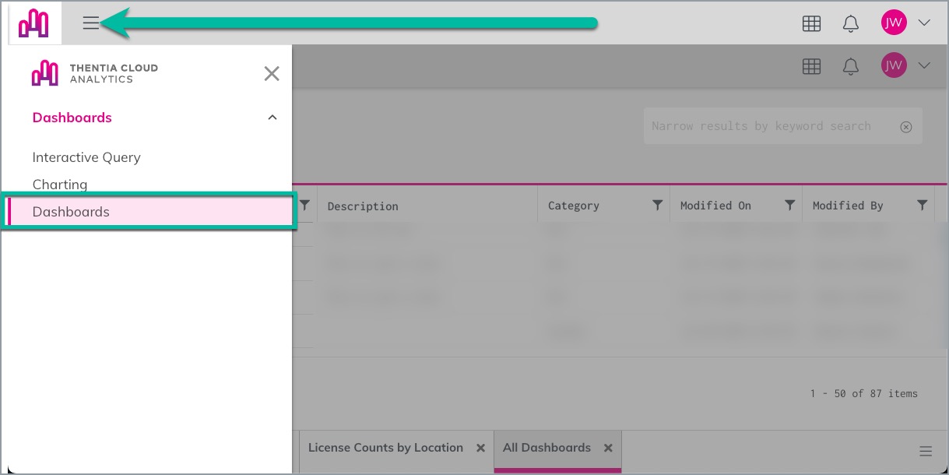Image resolution: width=949 pixels, height=475 pixels.
Task: Sort by Category column header
Action: pyautogui.click(x=574, y=206)
